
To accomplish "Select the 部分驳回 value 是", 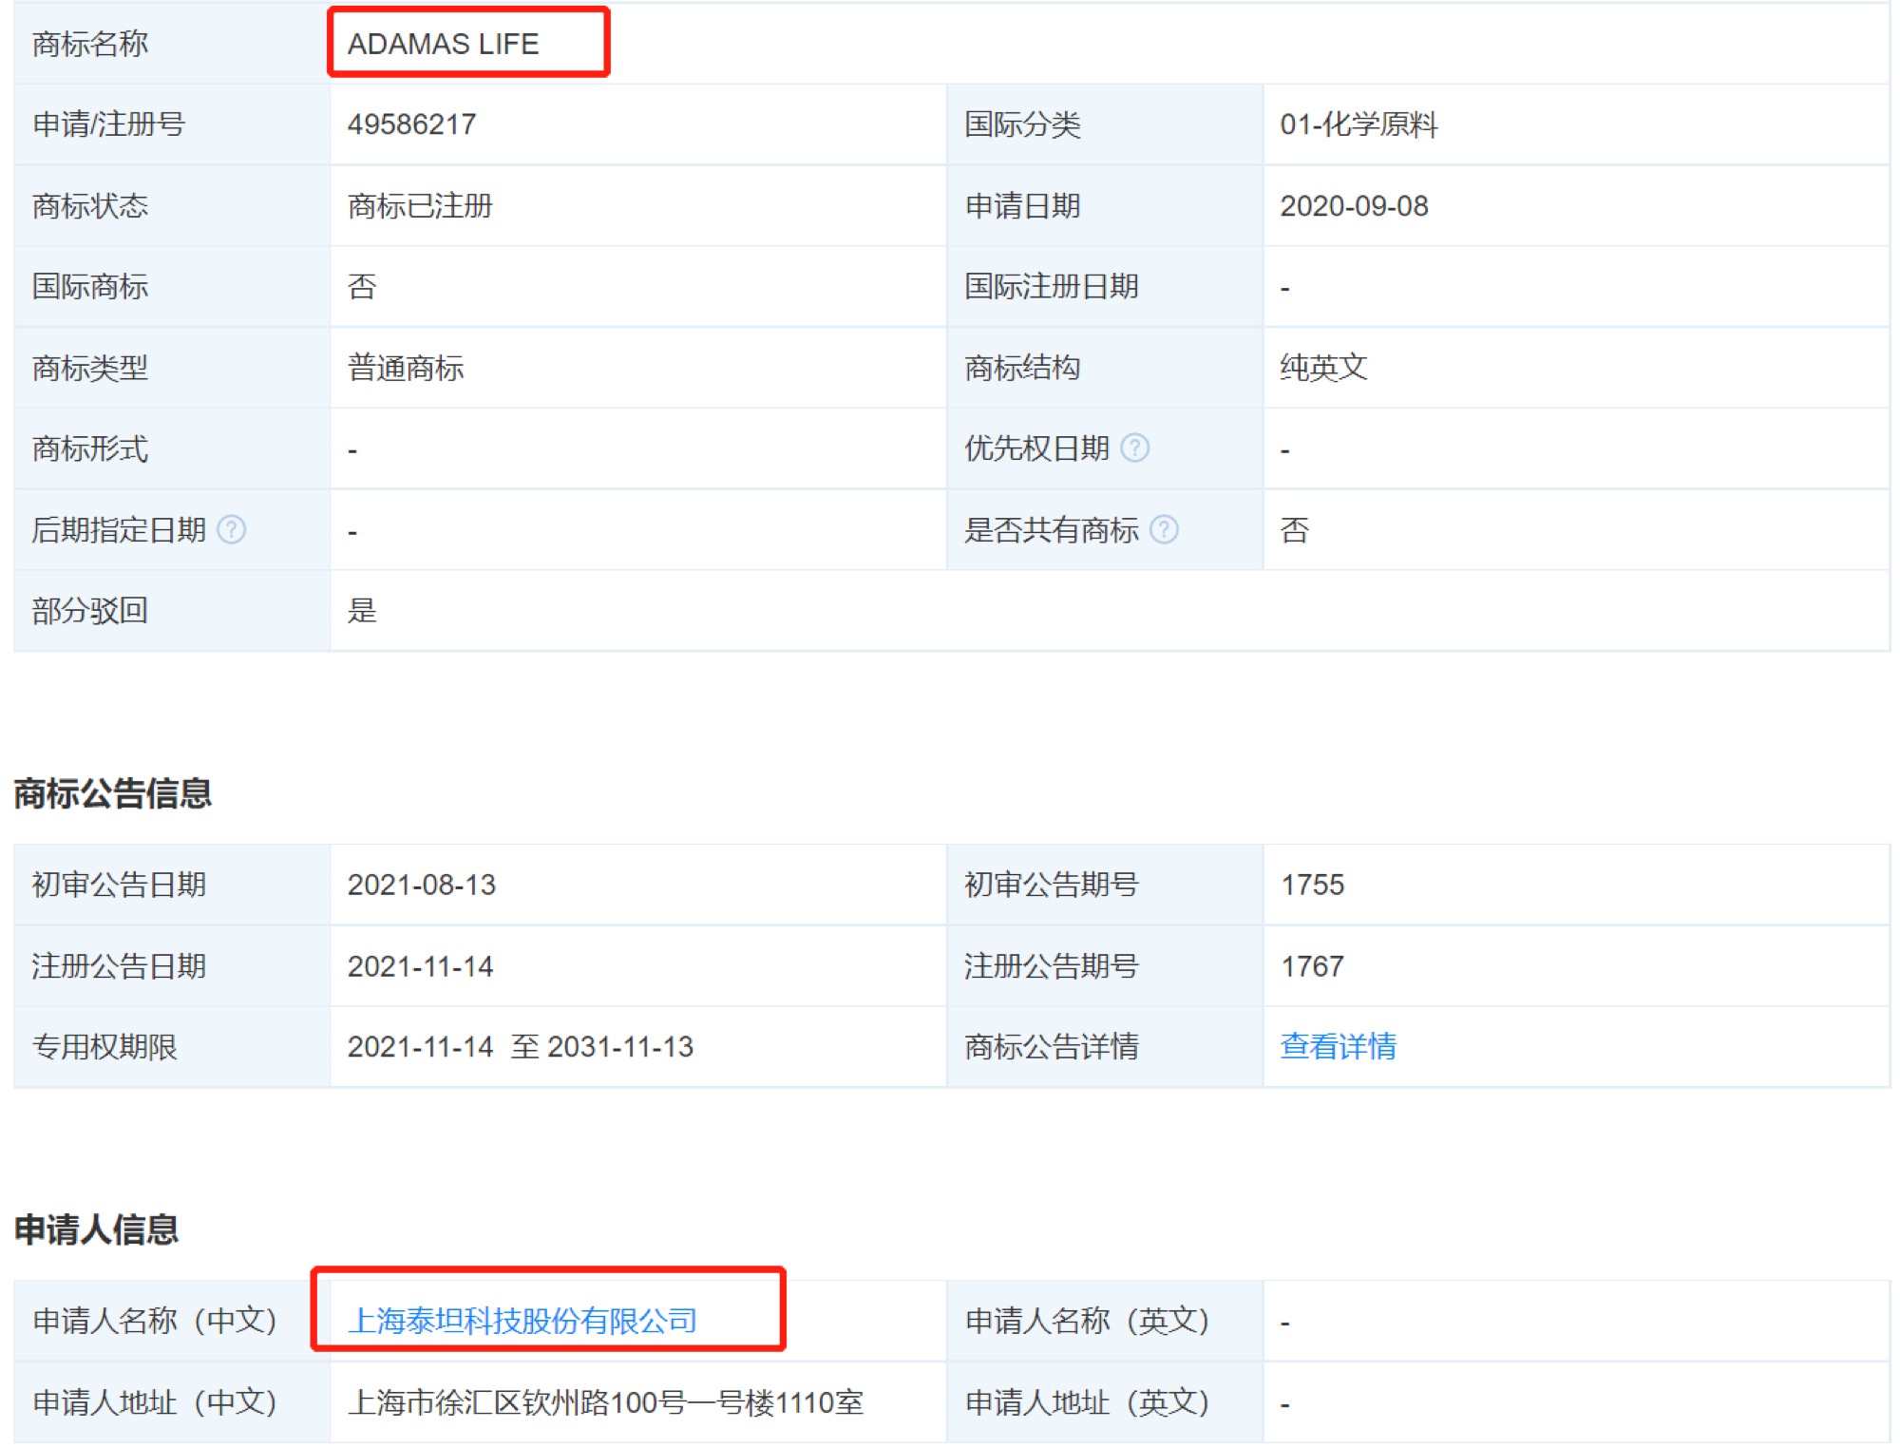I will pos(362,610).
